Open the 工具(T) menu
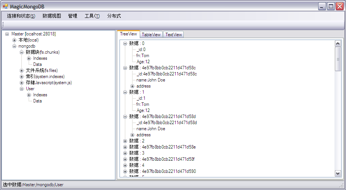The width and height of the screenshot is (346, 190). (x=92, y=16)
